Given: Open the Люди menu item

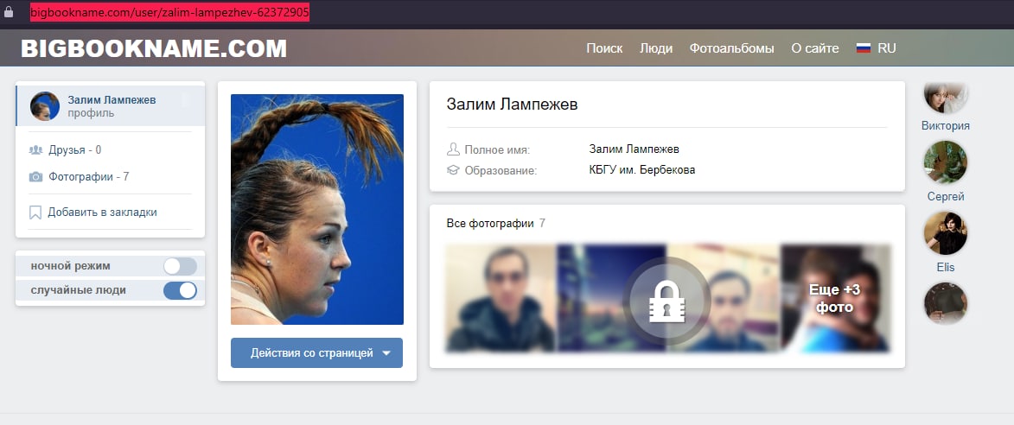Looking at the screenshot, I should [656, 48].
